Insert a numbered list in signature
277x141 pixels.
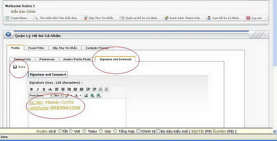click(x=100, y=89)
